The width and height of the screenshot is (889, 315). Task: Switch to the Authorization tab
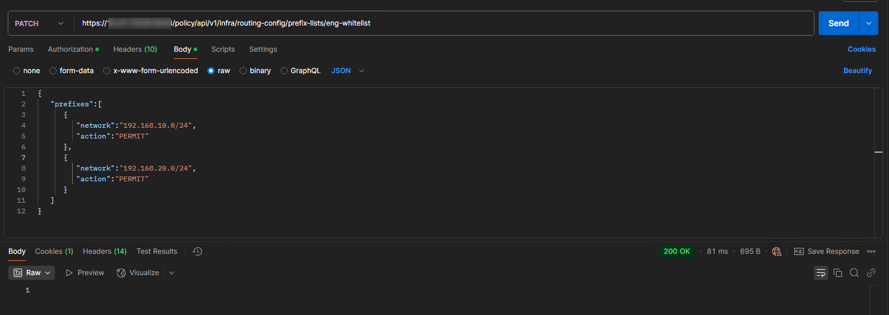pyautogui.click(x=70, y=49)
